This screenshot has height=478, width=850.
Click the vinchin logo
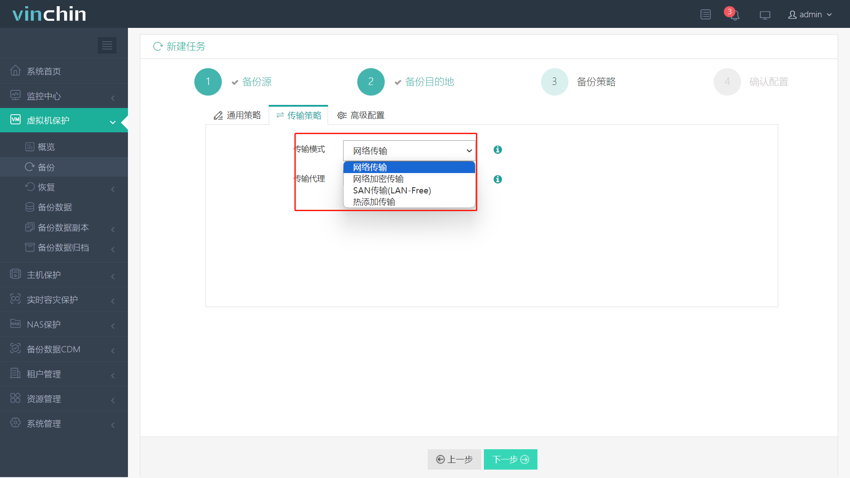pos(49,14)
